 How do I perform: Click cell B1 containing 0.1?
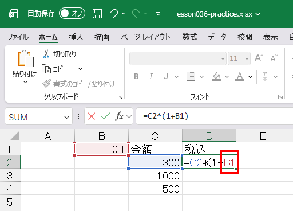pyautogui.click(x=101, y=149)
